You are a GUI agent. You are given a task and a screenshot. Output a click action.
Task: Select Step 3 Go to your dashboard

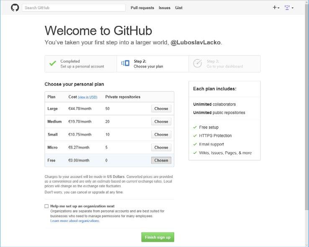(225, 64)
